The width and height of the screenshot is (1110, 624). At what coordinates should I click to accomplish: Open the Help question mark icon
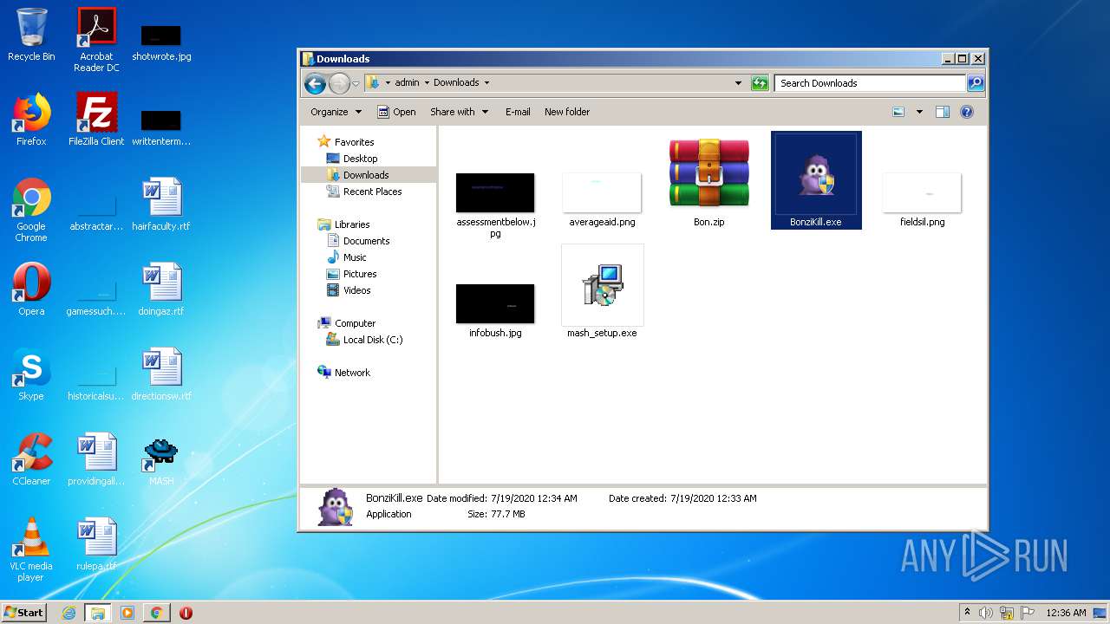967,112
